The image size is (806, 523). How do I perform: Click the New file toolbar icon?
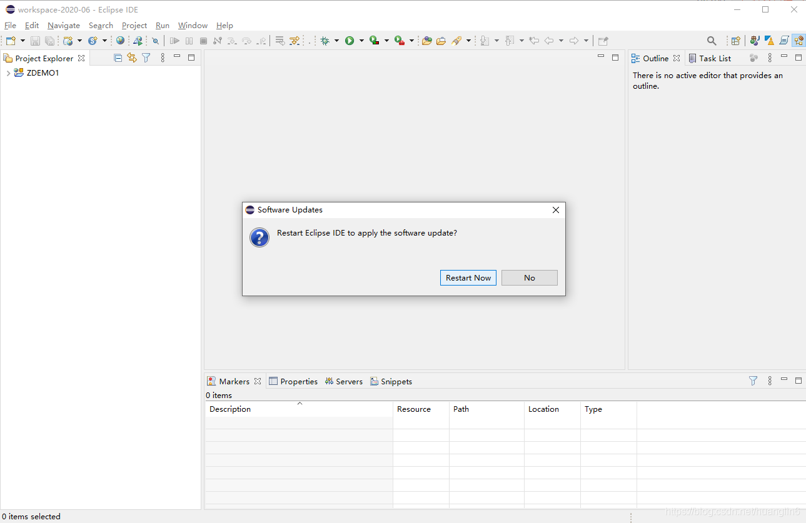click(x=11, y=41)
